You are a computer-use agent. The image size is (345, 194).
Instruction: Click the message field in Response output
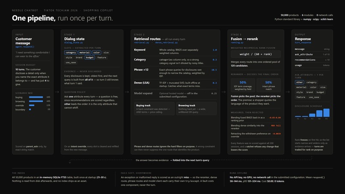point(312,49)
